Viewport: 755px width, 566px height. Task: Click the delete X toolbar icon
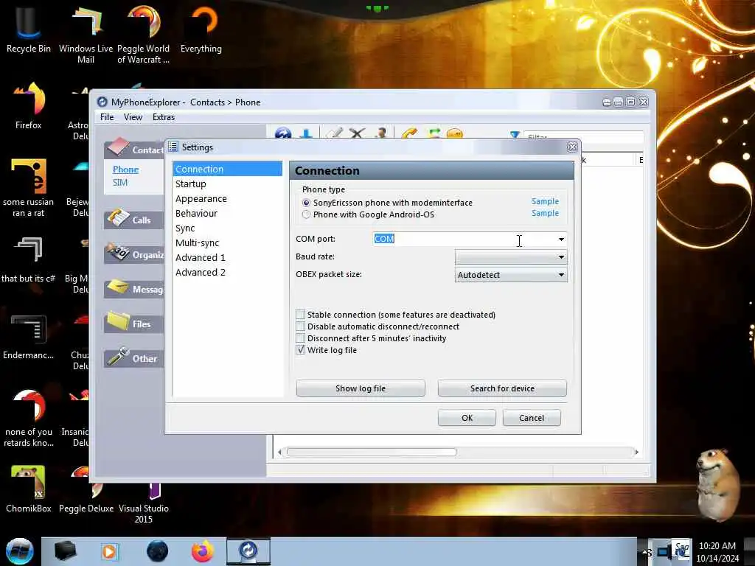coord(357,134)
